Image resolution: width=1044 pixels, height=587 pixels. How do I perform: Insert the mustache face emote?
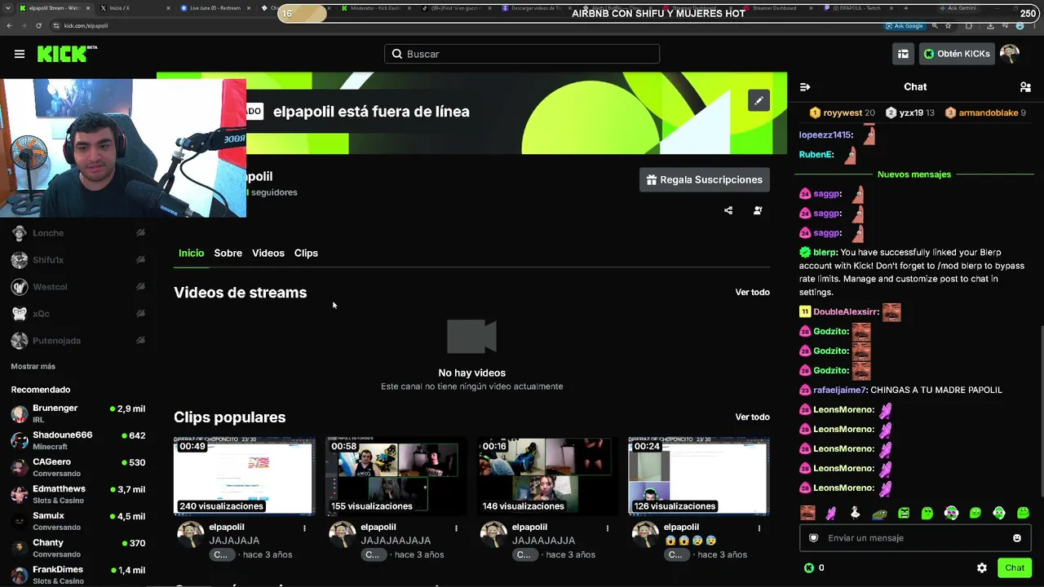pos(807,513)
